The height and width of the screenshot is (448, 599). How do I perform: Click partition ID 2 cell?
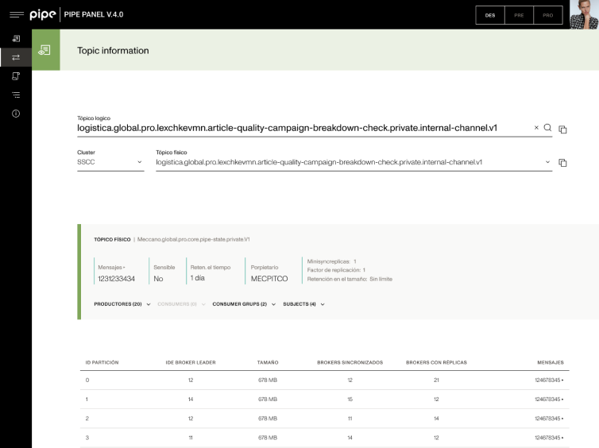pos(87,418)
